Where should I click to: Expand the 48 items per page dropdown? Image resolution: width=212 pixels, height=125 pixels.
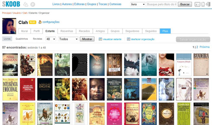click(x=51, y=39)
